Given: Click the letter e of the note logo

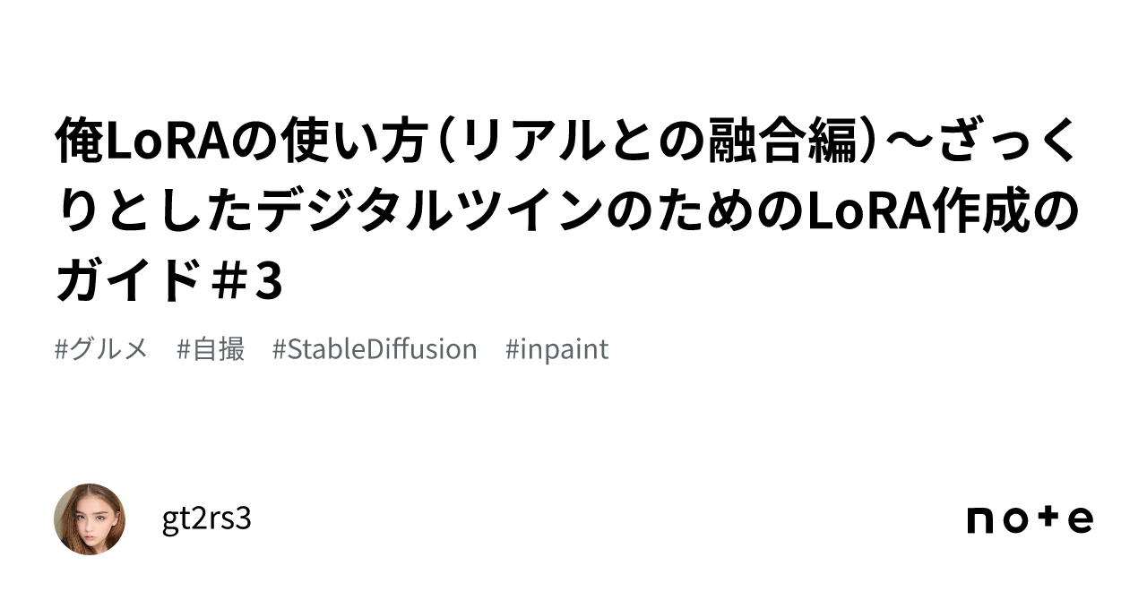Looking at the screenshot, I should pyautogui.click(x=1080, y=520).
